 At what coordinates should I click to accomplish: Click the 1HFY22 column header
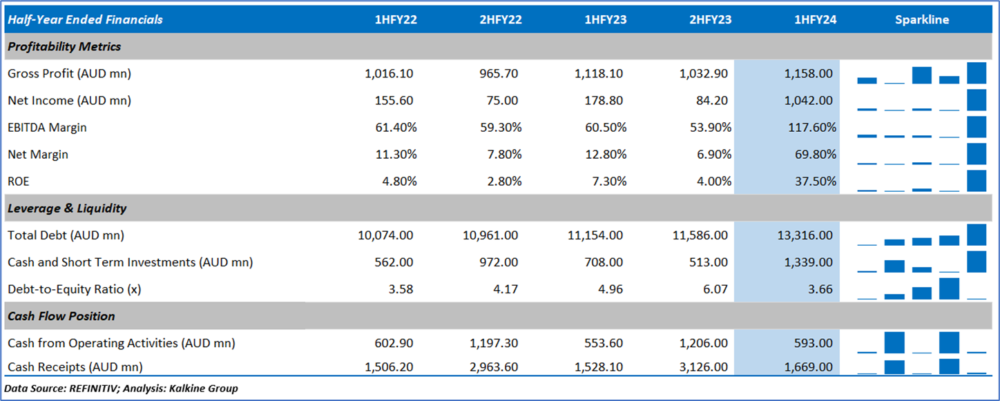click(396, 19)
